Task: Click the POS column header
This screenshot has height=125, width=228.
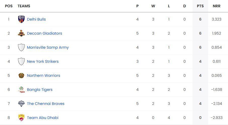Action: (x=9, y=6)
